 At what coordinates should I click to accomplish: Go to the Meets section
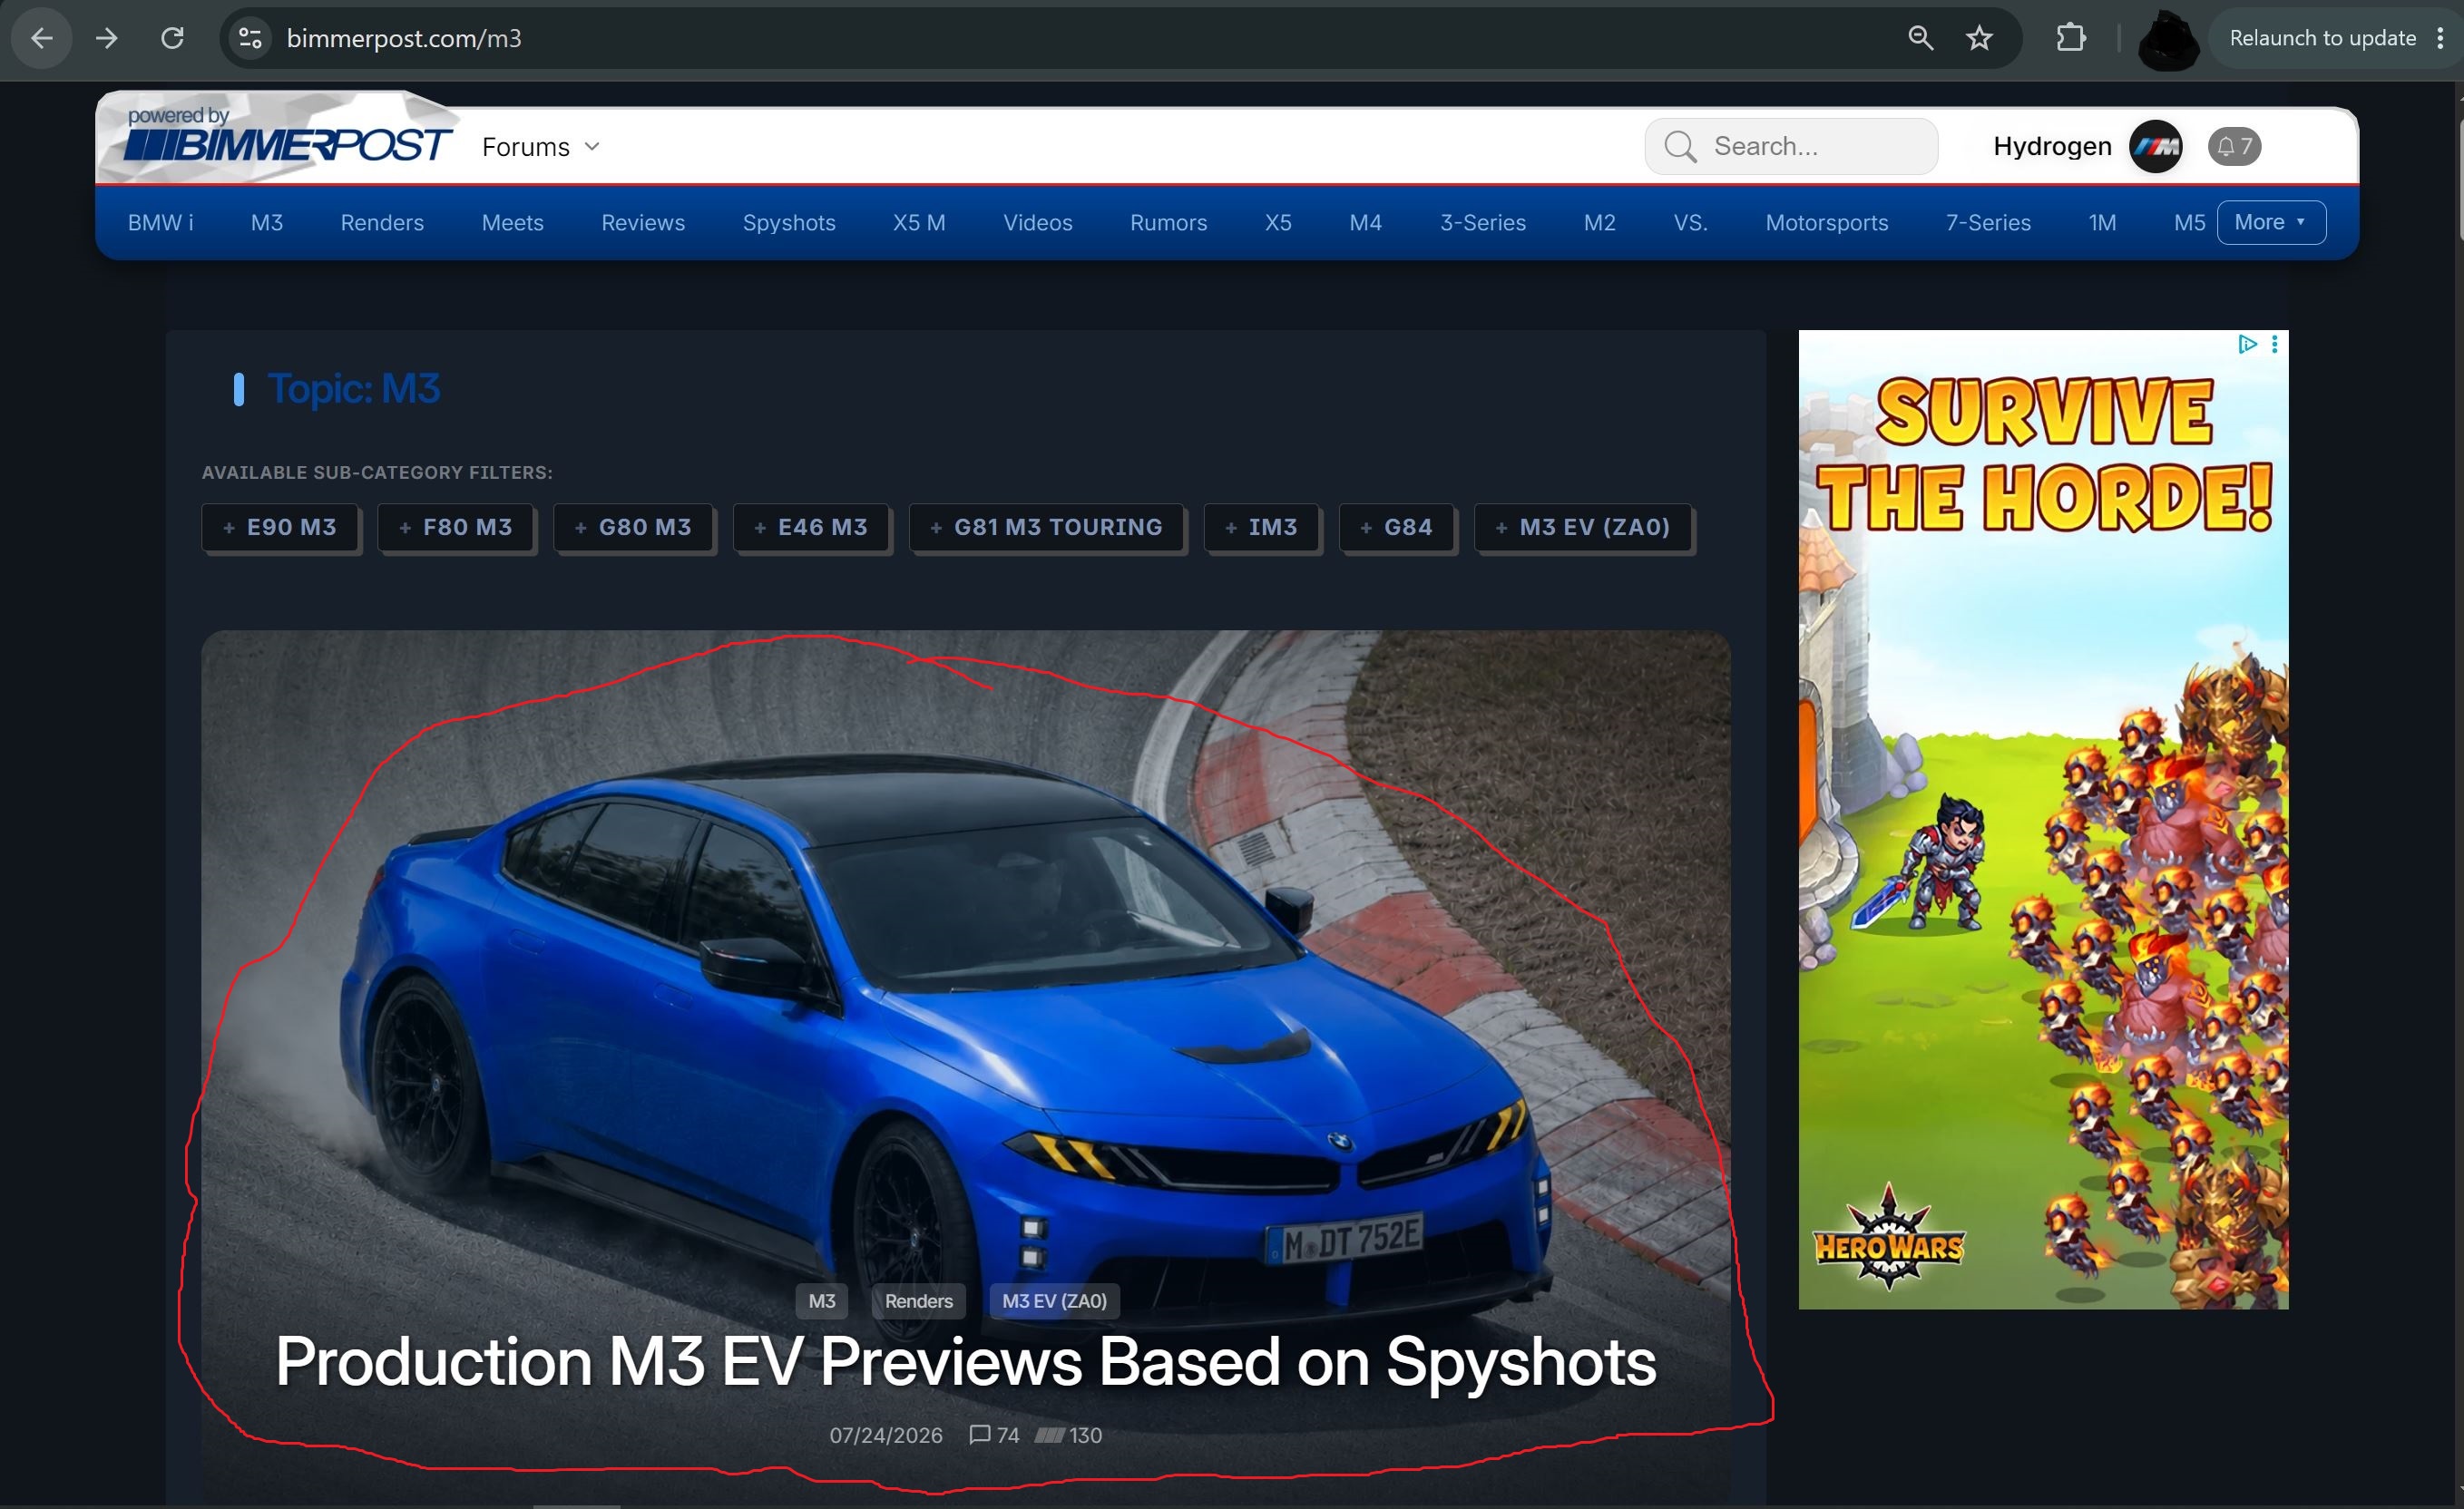coord(513,223)
